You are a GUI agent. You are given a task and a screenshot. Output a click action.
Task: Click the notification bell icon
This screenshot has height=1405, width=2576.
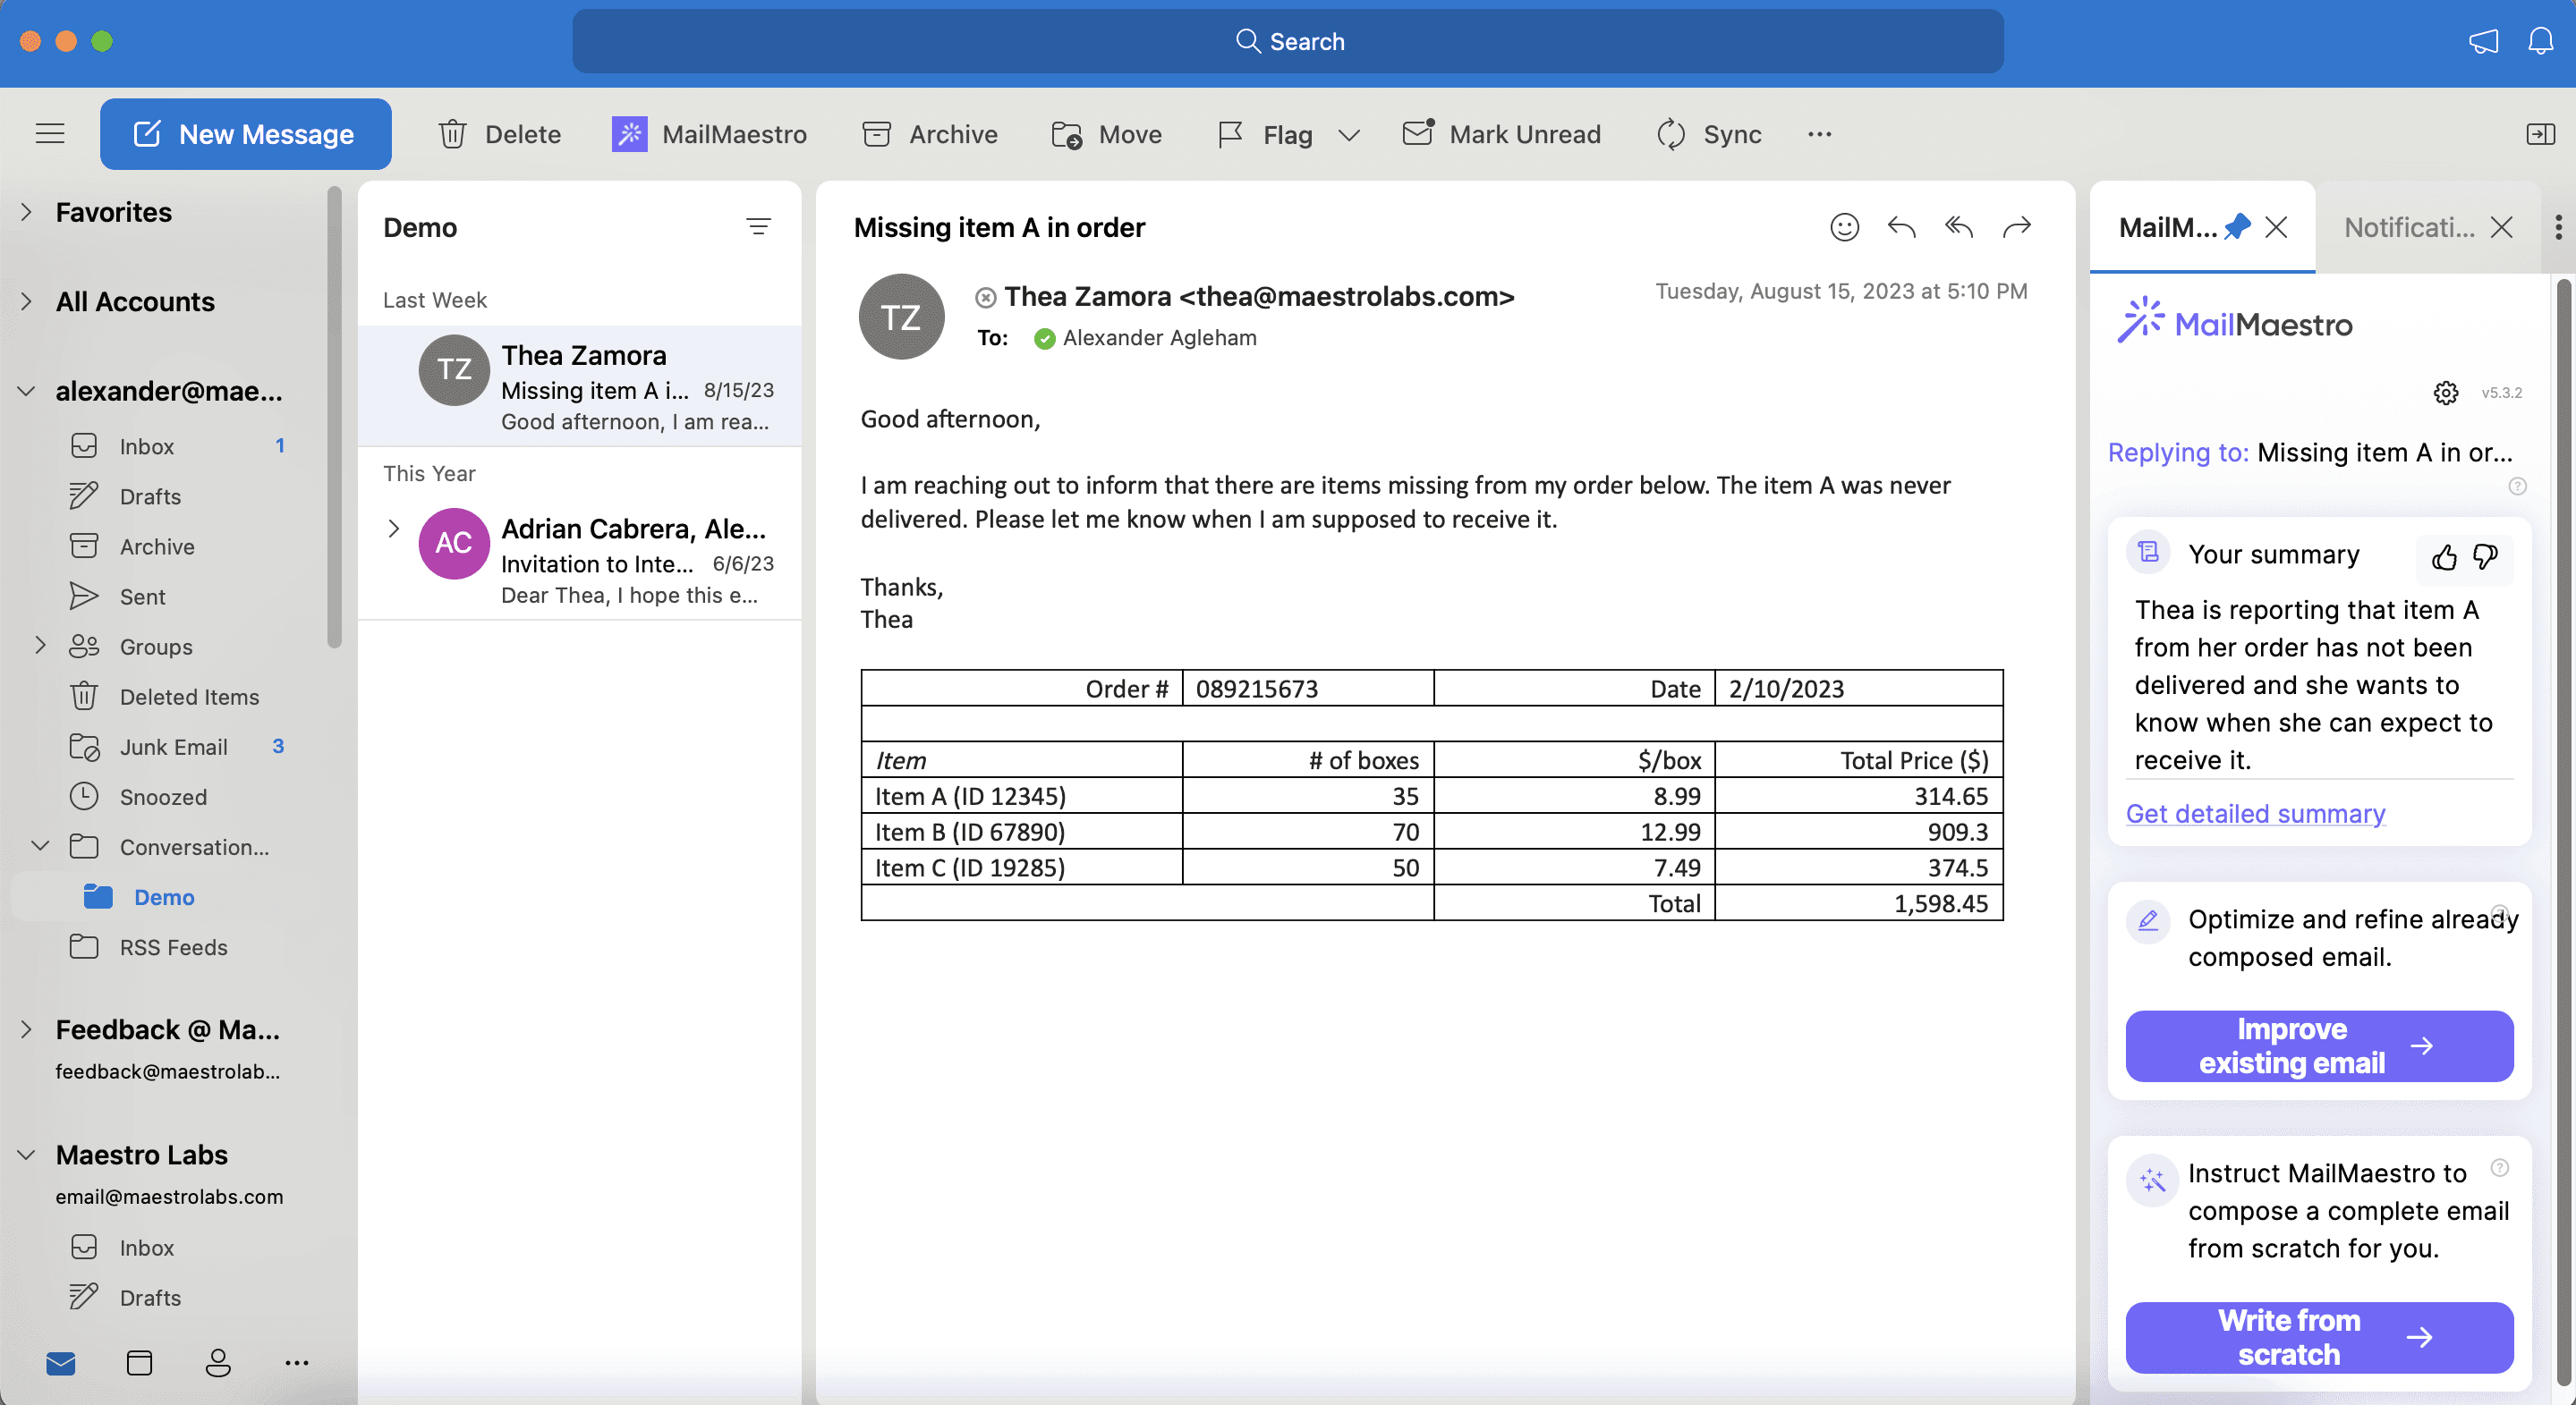click(2540, 41)
